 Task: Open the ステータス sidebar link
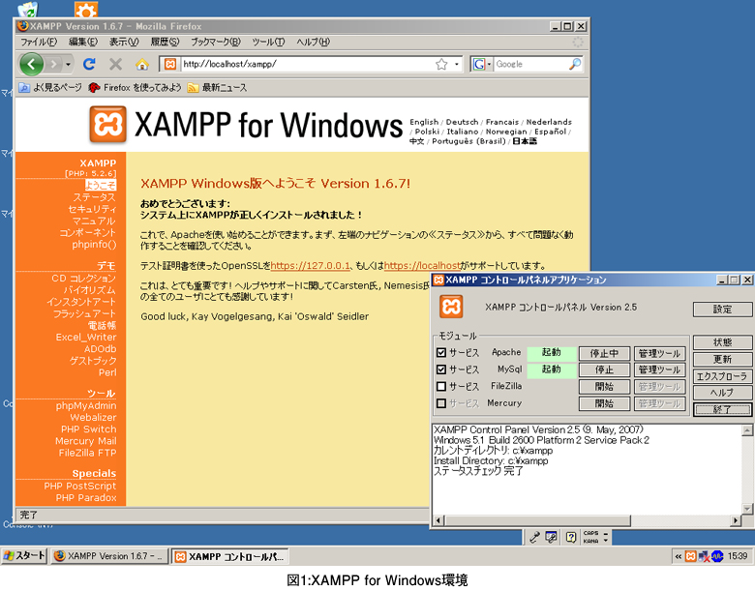pos(95,197)
